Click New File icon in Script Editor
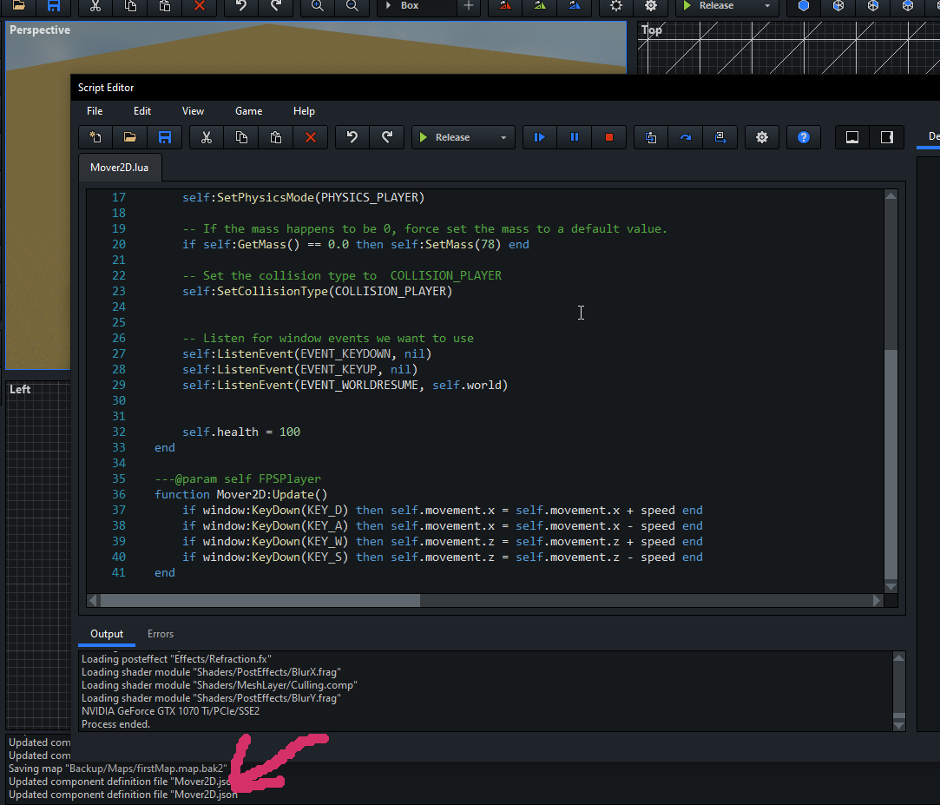 click(x=95, y=137)
